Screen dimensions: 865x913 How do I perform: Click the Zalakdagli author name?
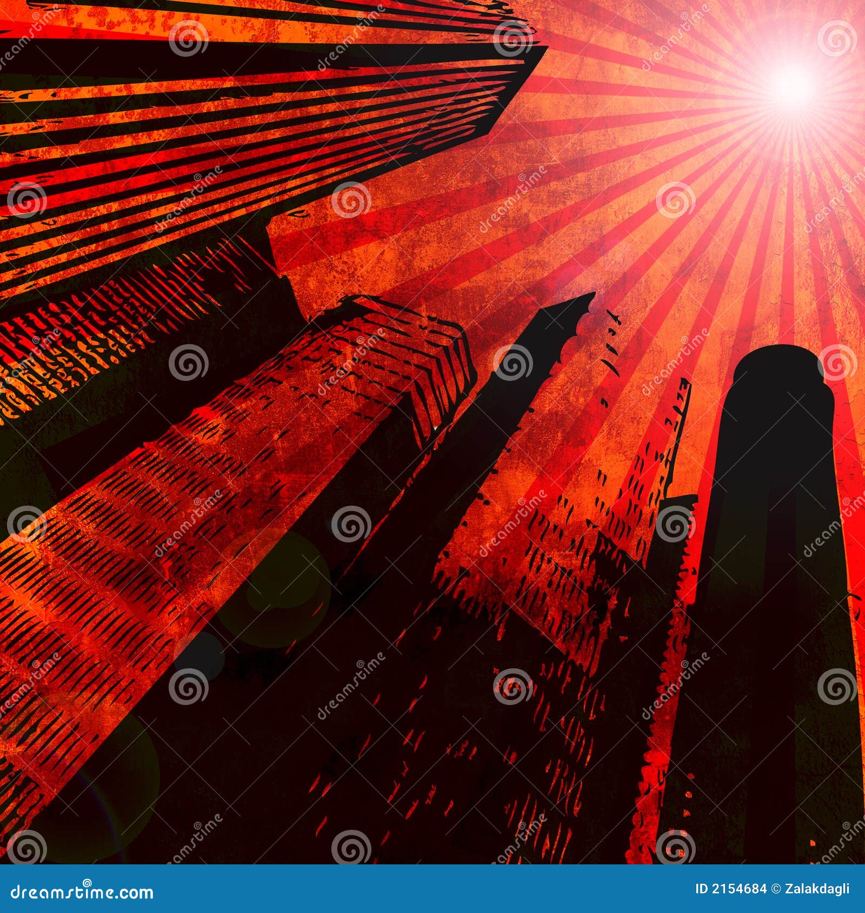pos(818,889)
